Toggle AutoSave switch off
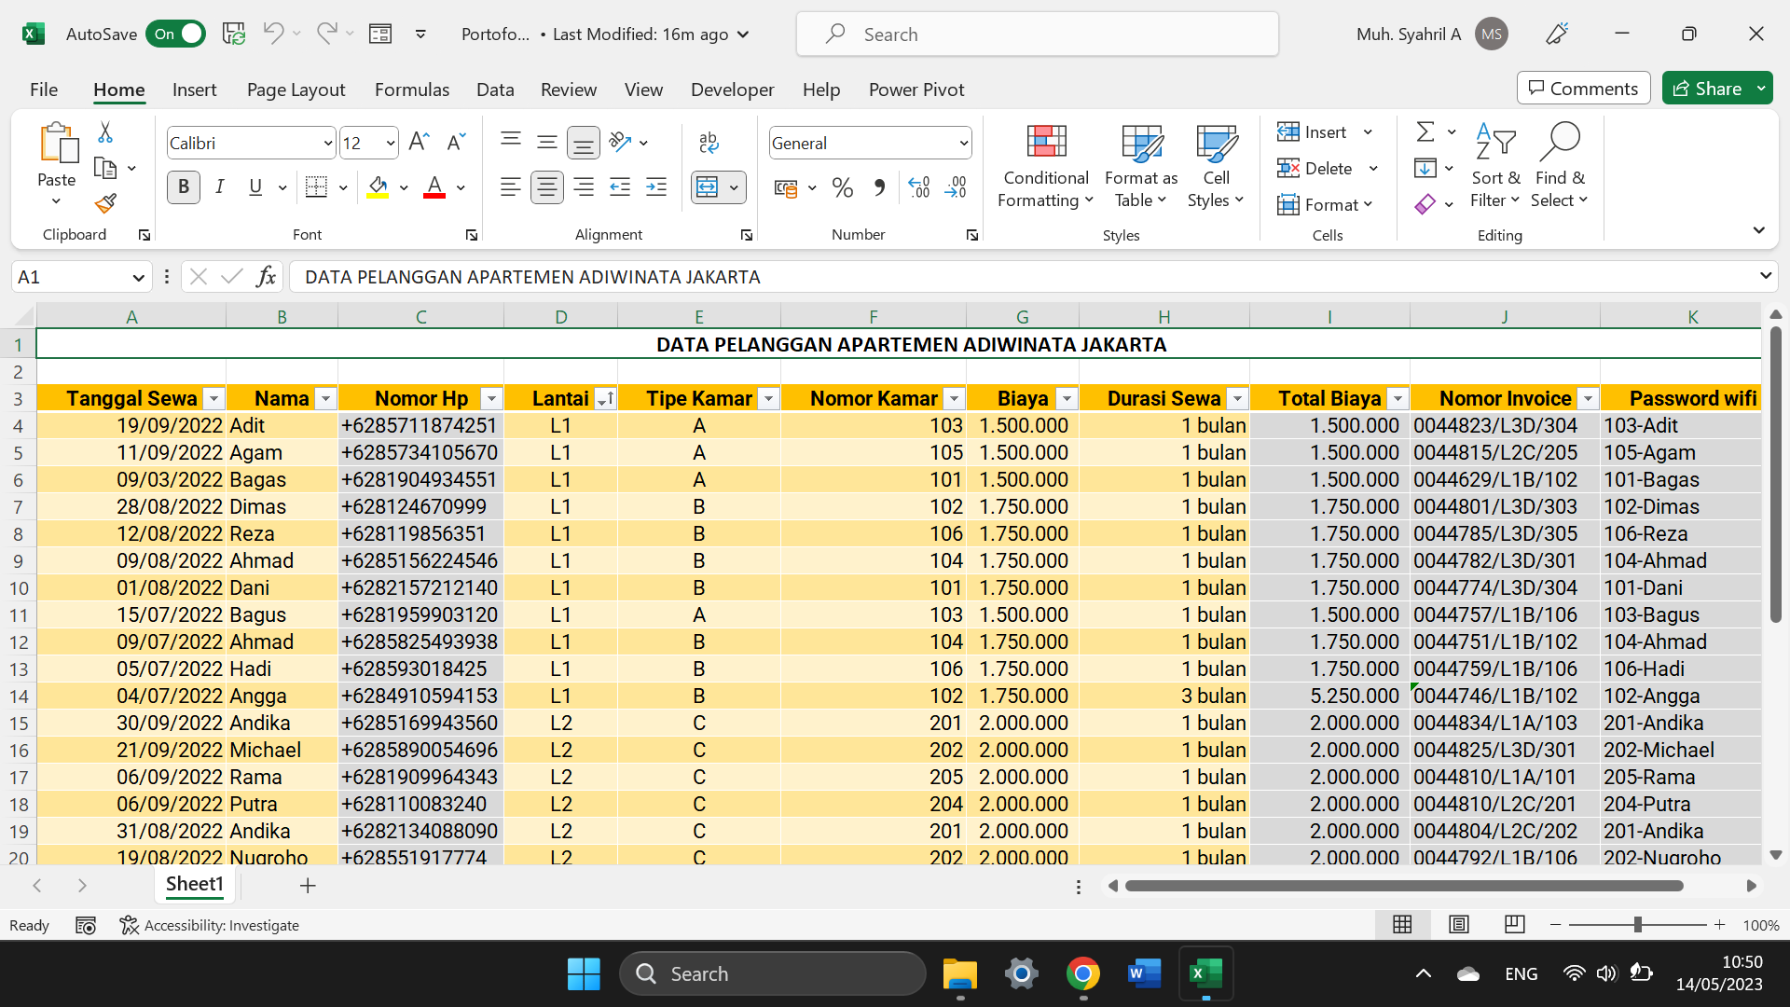Viewport: 1790px width, 1007px height. pos(177,34)
